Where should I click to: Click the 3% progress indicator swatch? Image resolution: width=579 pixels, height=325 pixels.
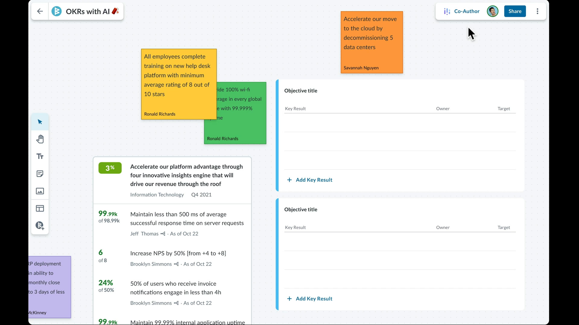pos(110,168)
